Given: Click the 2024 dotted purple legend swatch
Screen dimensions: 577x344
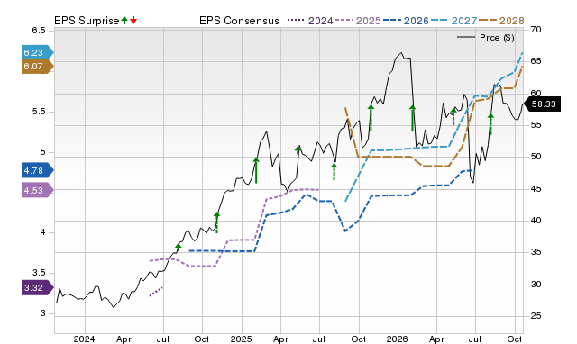Looking at the screenshot, I should click(x=297, y=21).
